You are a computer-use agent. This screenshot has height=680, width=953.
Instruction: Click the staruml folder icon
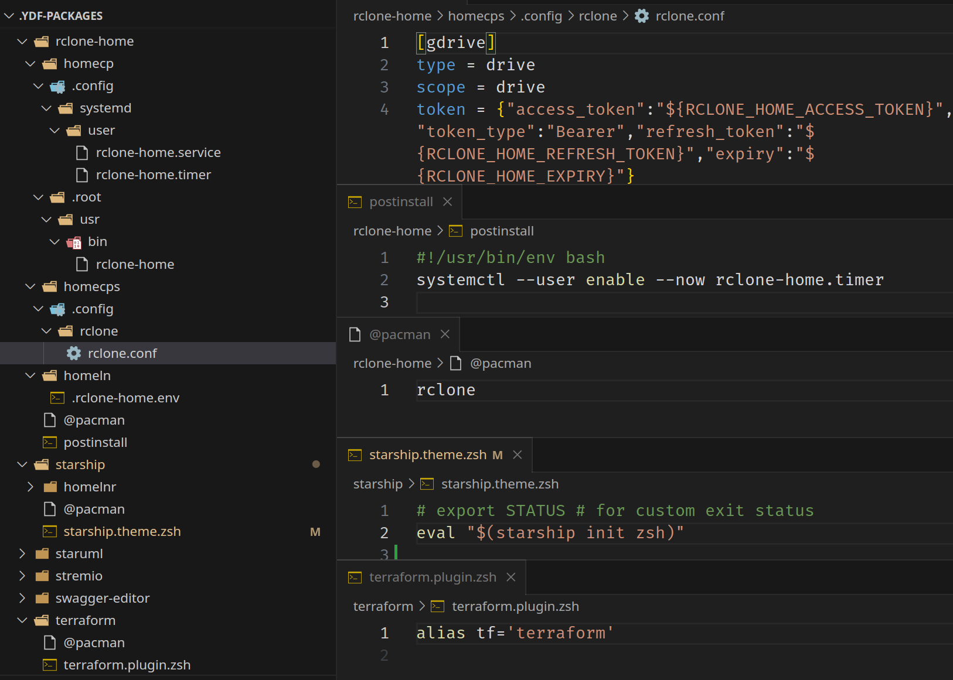coord(42,553)
